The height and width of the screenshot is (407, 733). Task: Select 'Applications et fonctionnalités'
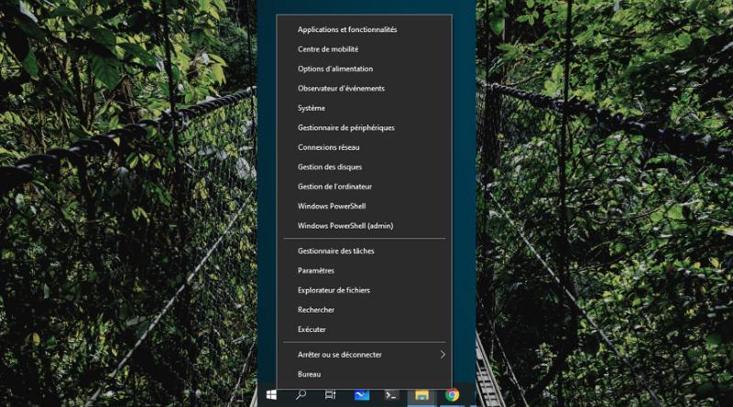pos(346,29)
